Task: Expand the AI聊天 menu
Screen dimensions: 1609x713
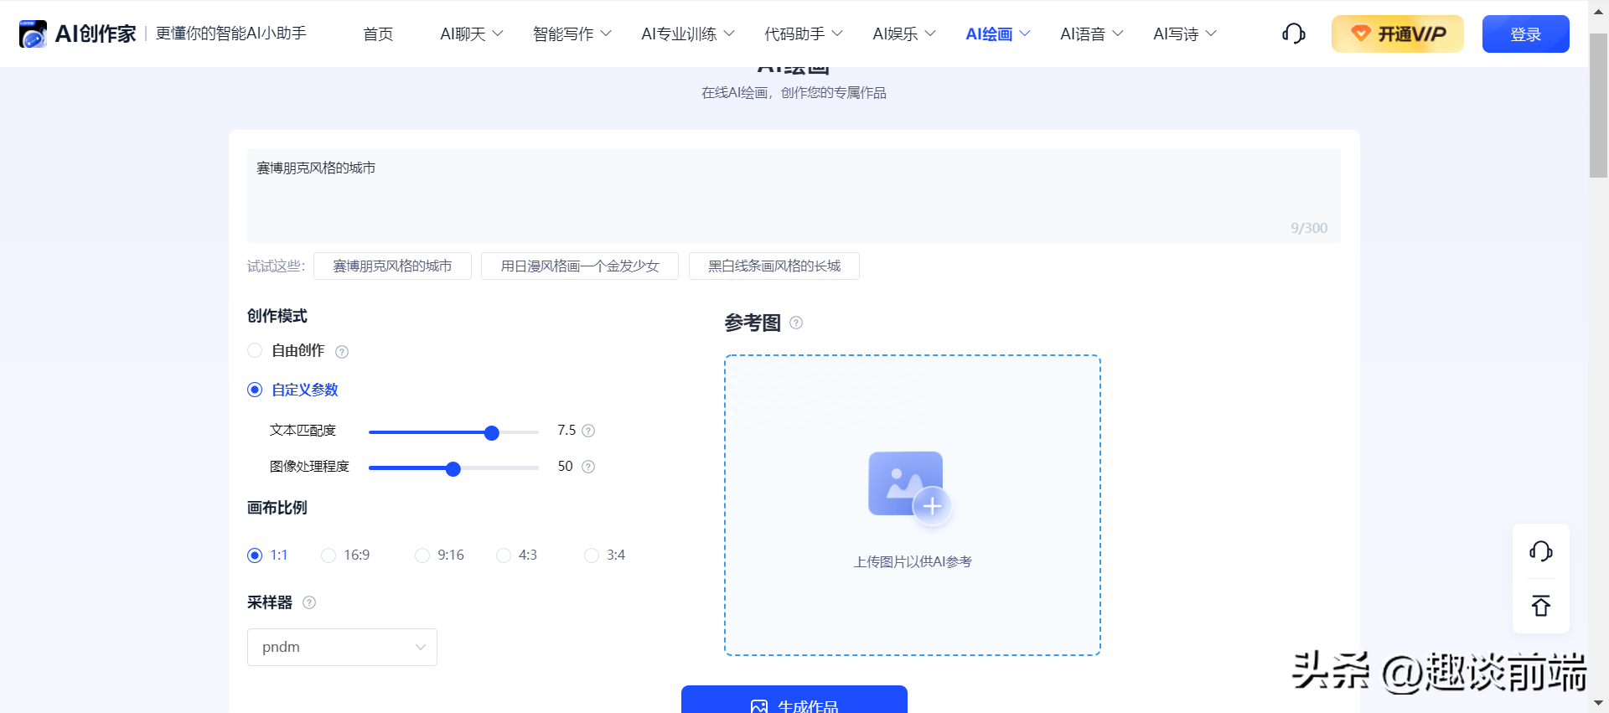Action: pyautogui.click(x=472, y=34)
